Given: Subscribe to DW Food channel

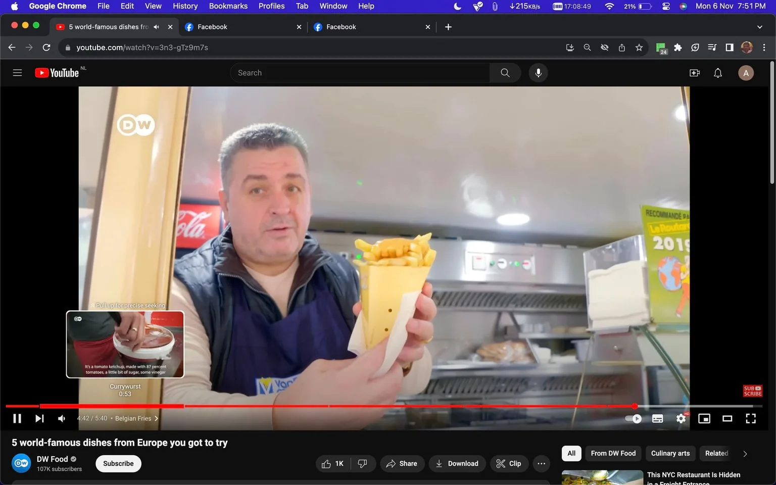Looking at the screenshot, I should click(x=118, y=463).
